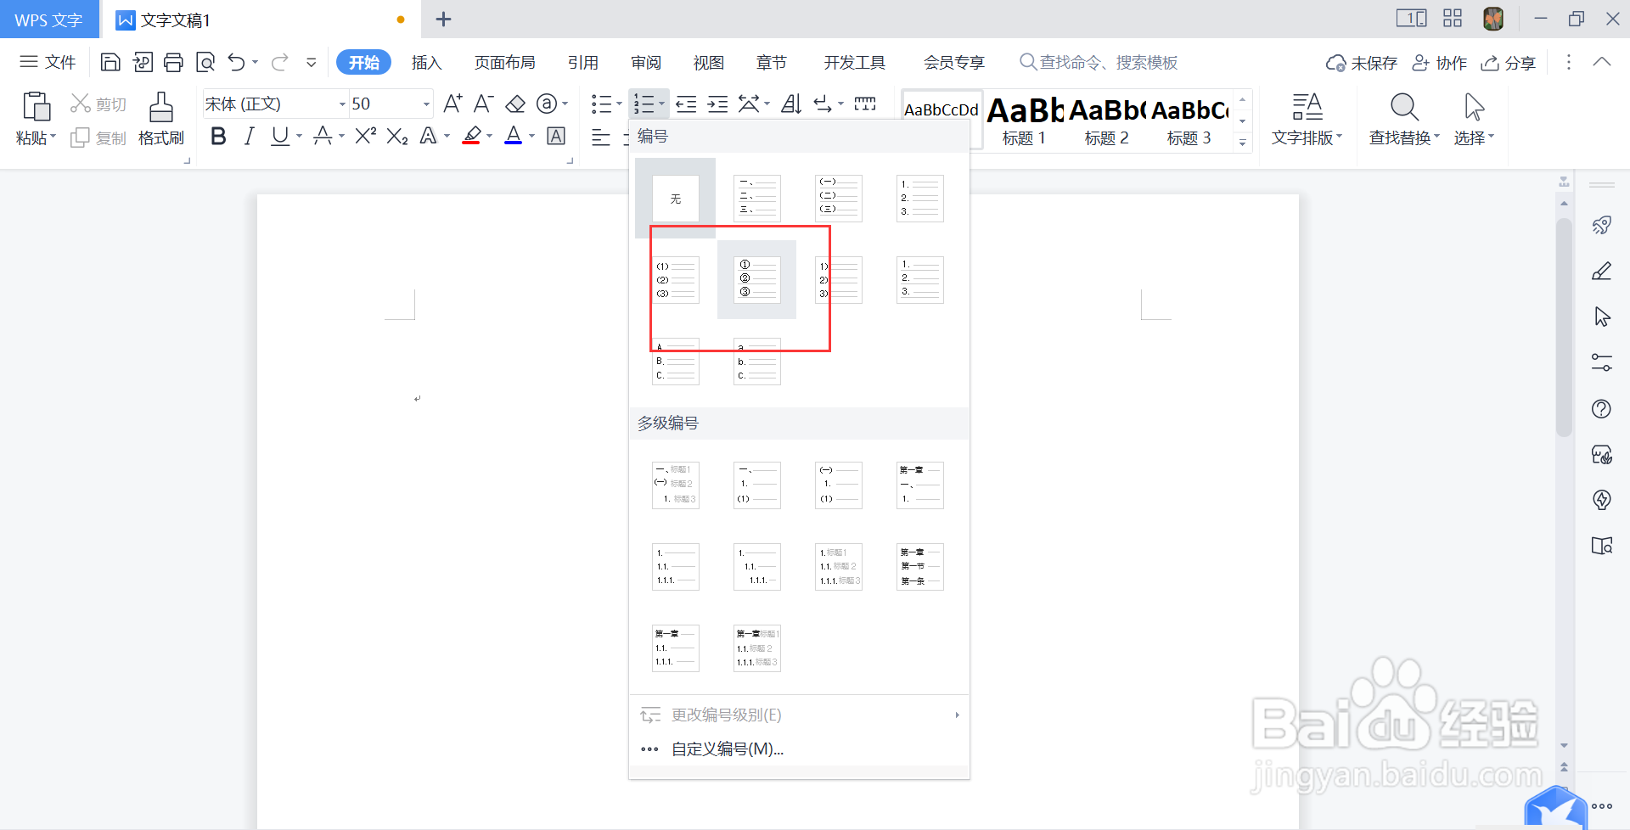Switch to 页面布局 tab
Screen dimensions: 1630x830
pyautogui.click(x=504, y=63)
